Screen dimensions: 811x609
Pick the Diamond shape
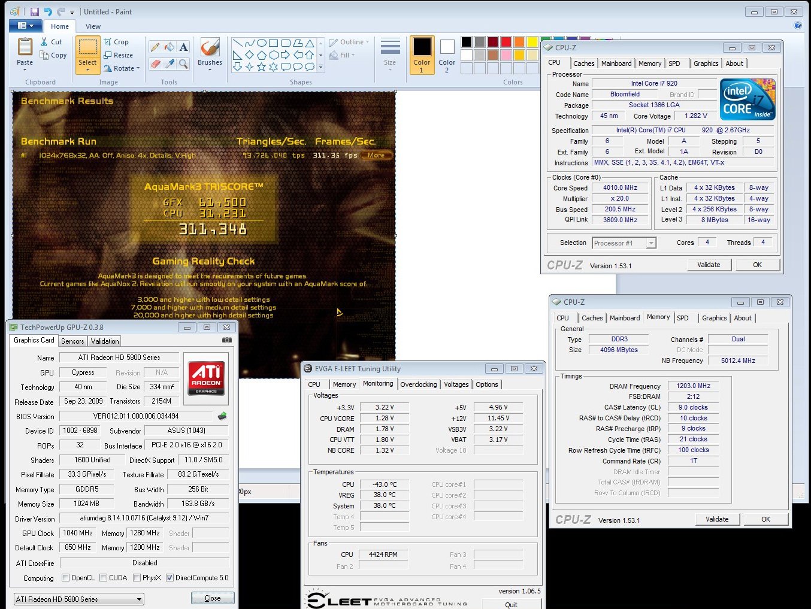coord(249,55)
